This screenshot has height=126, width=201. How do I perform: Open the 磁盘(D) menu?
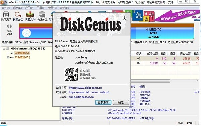coord(17,8)
